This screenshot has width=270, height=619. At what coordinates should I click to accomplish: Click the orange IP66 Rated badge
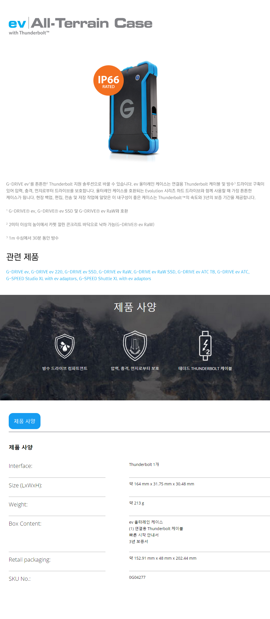[x=109, y=80]
